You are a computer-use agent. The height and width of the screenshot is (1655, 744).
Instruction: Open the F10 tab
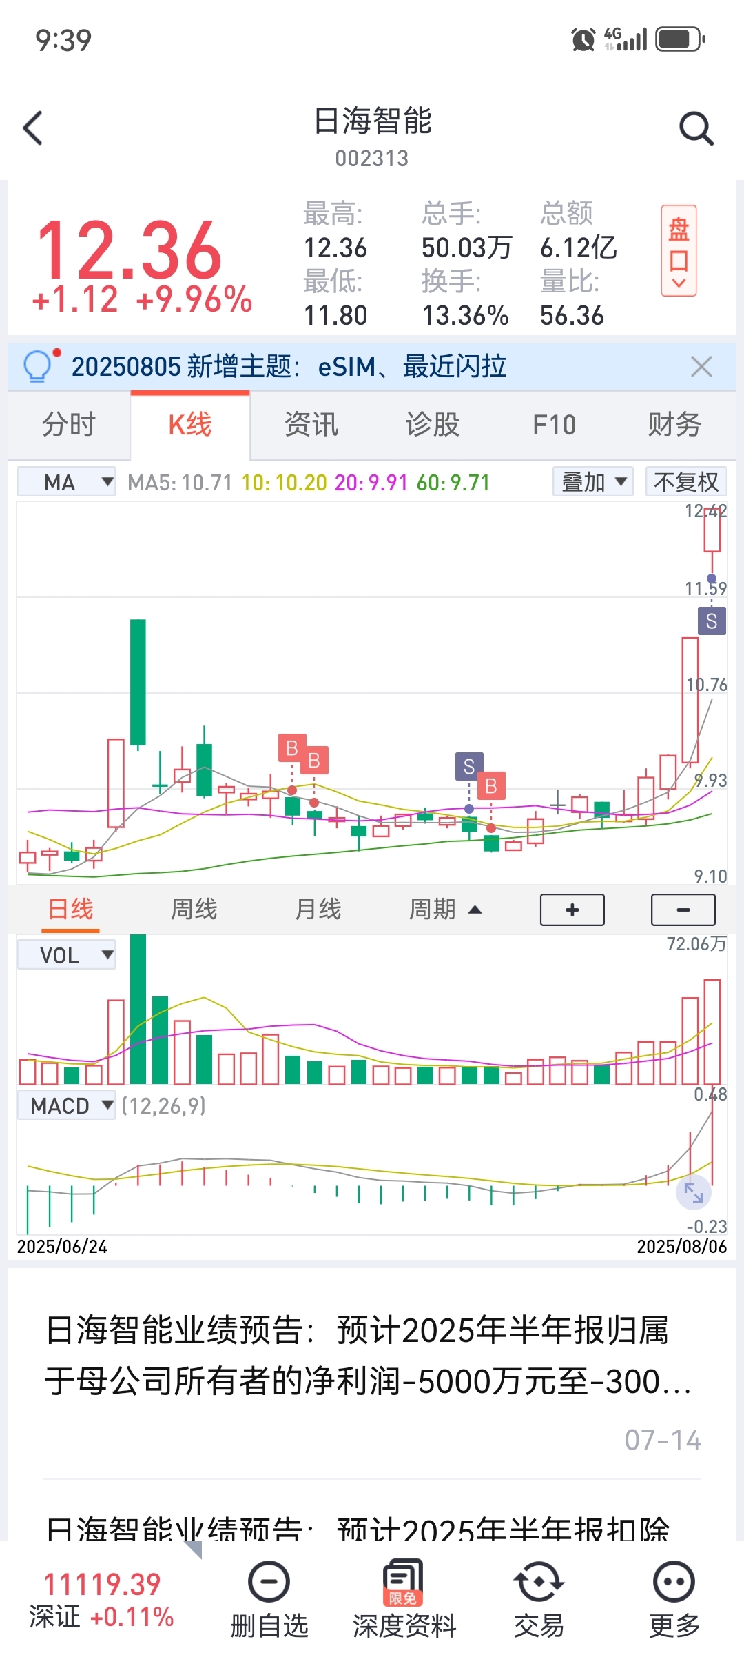click(555, 424)
